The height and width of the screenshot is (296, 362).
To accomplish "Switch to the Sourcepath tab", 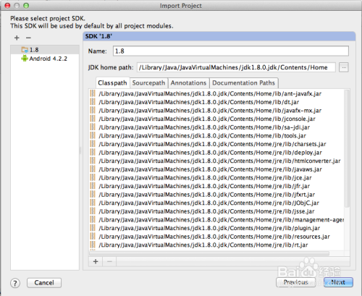I will (148, 83).
